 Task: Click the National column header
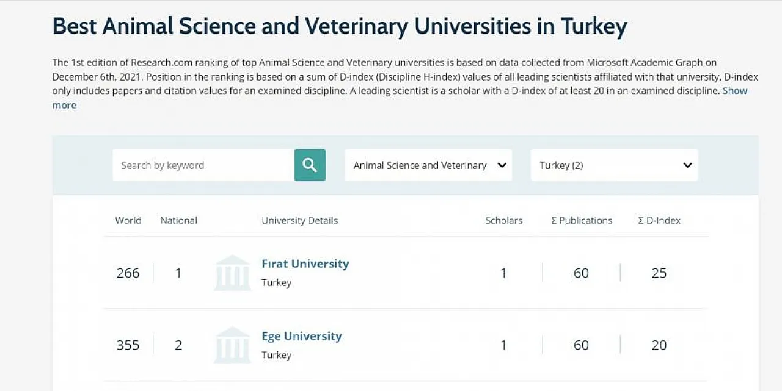(x=178, y=221)
